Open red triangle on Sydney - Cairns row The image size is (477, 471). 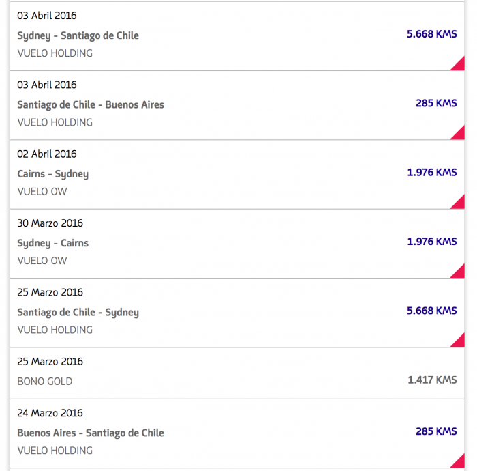coord(460,272)
